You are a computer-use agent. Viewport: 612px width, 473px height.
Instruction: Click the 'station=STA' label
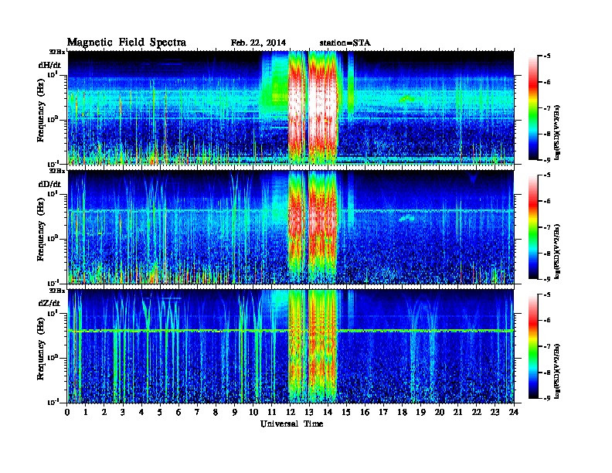click(345, 43)
